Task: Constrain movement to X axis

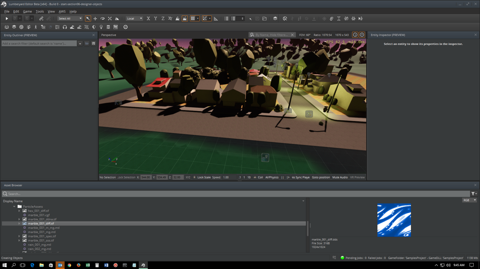Action: coord(148,19)
